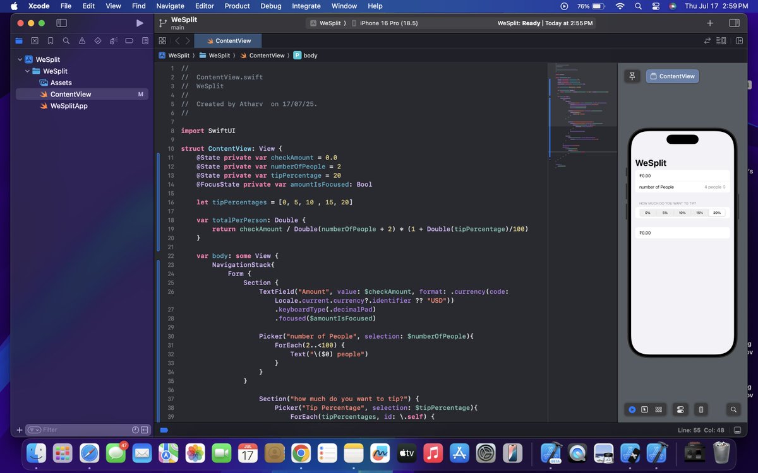This screenshot has width=758, height=473.
Task: Toggle the inspector panel on the right
Action: pyautogui.click(x=734, y=23)
